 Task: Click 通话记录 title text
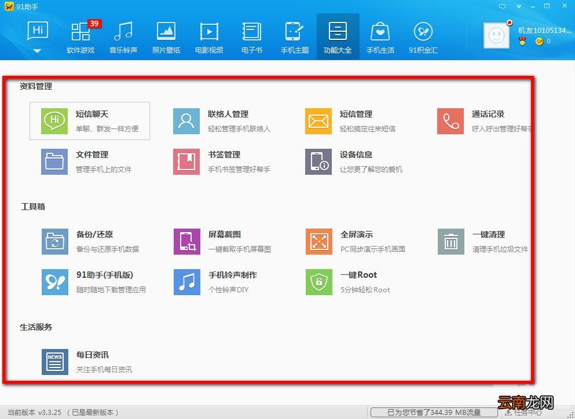click(x=488, y=114)
